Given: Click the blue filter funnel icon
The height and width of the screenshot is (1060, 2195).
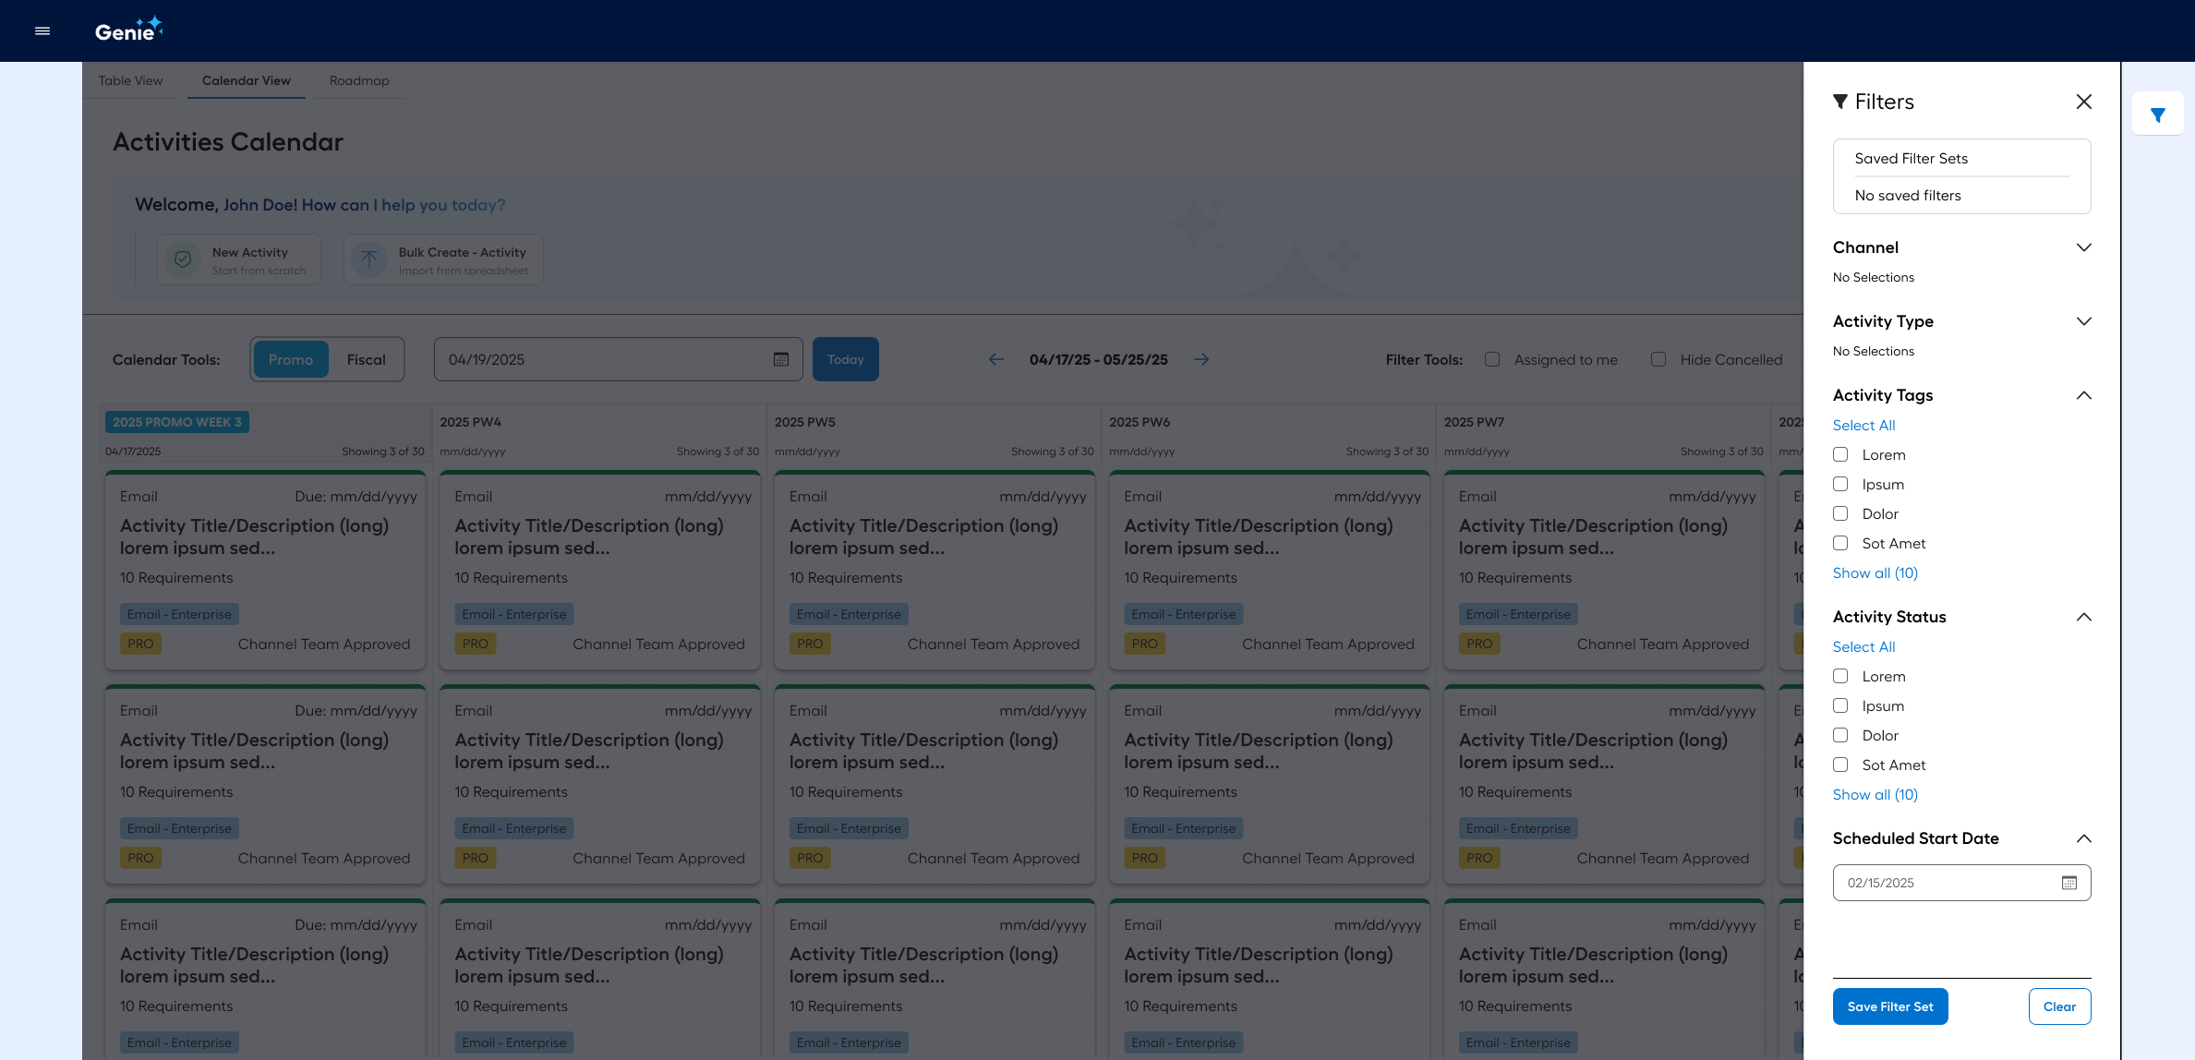Looking at the screenshot, I should [x=2157, y=115].
